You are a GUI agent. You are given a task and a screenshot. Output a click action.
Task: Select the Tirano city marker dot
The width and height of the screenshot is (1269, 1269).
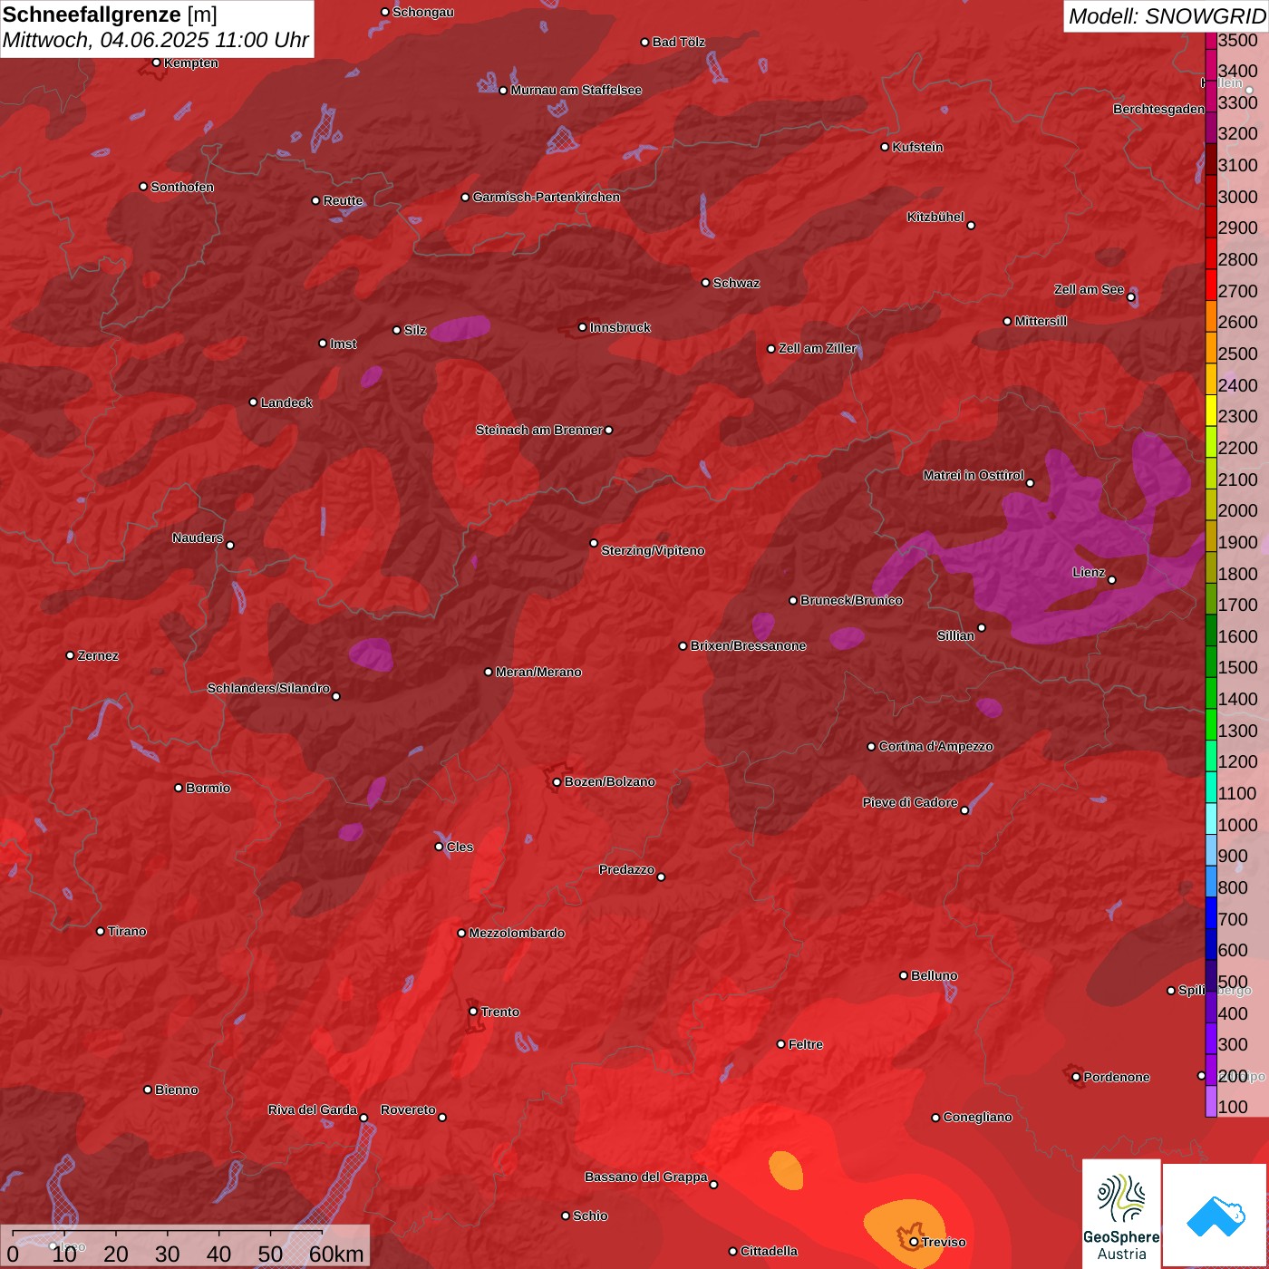coord(101,931)
